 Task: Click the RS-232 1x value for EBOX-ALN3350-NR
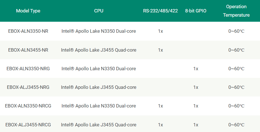pos(160,31)
